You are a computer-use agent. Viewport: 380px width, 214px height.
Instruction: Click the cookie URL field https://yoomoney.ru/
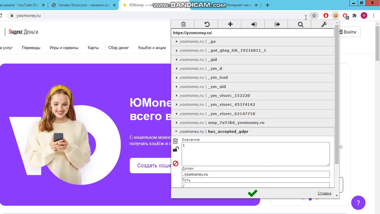point(253,33)
